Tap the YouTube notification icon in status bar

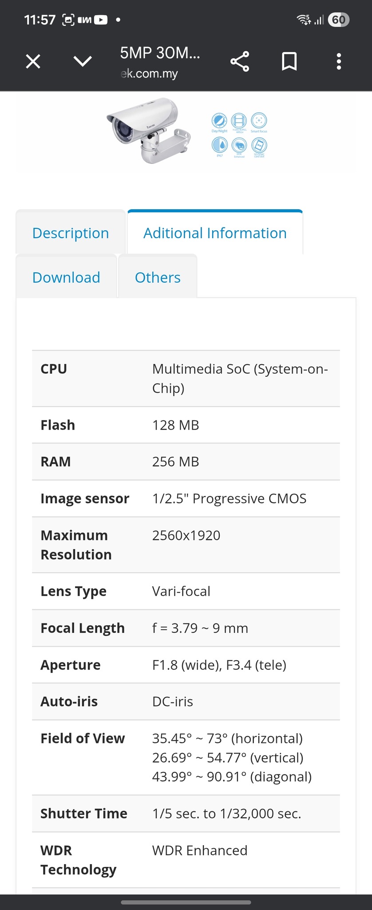coord(101,20)
